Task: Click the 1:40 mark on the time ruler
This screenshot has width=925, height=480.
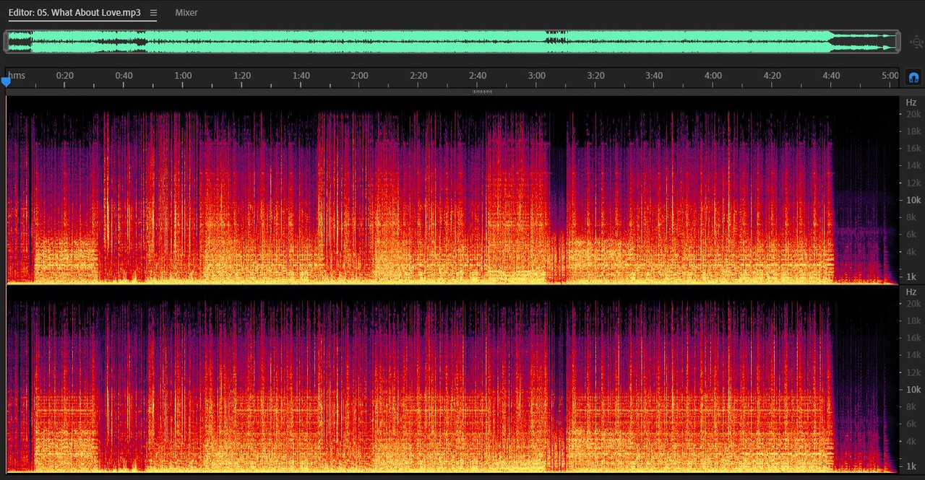Action: [301, 75]
